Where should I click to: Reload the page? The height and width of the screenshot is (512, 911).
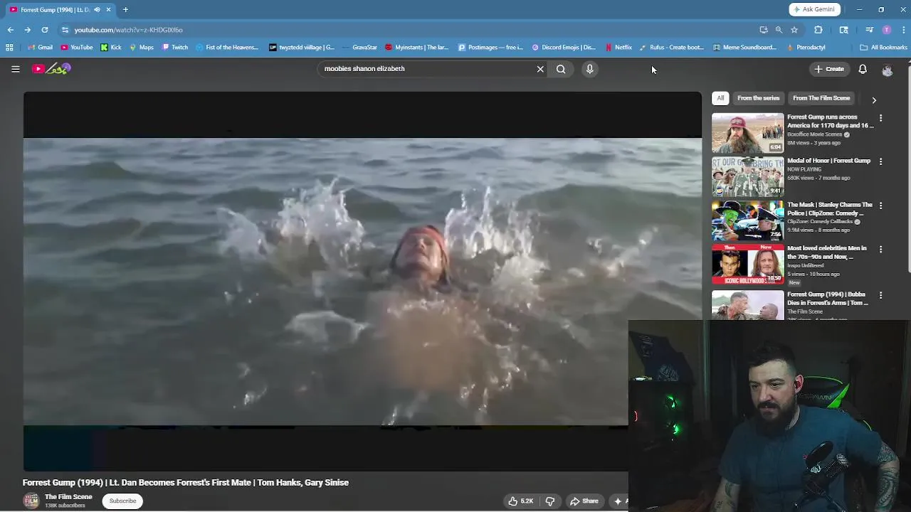pos(44,30)
